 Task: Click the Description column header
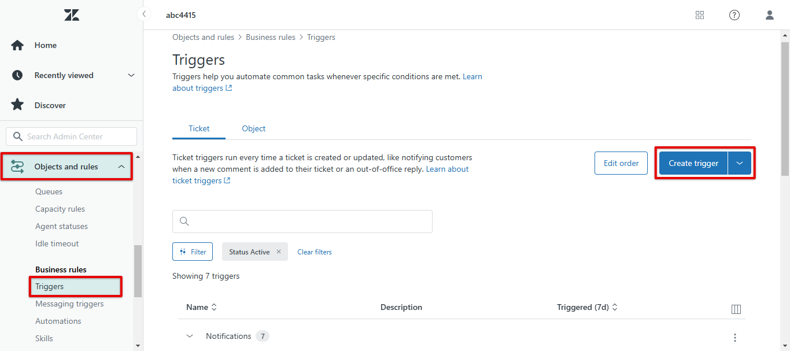(401, 307)
